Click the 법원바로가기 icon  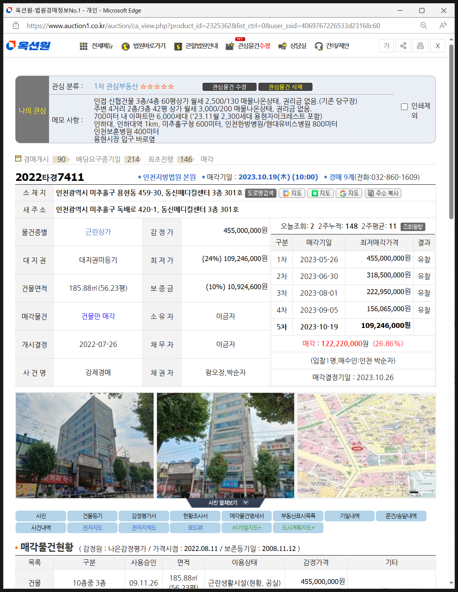pos(126,46)
